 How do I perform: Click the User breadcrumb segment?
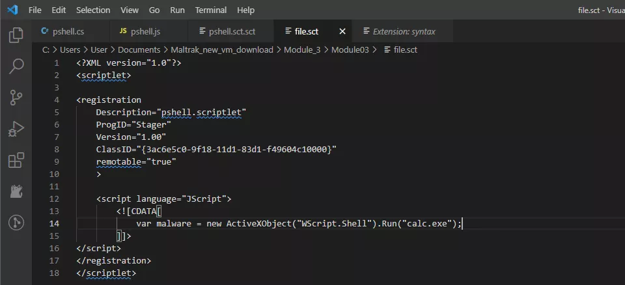point(99,50)
